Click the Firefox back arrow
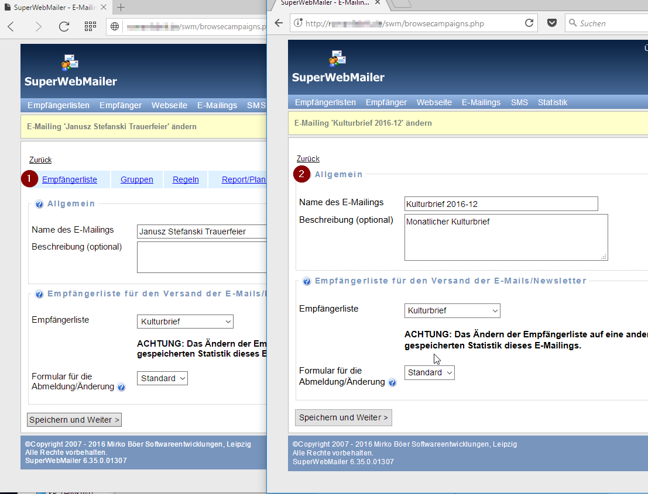648x494 pixels. click(279, 23)
